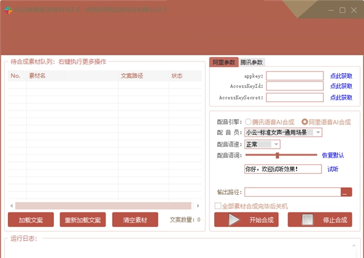Click the 状态 column header
This screenshot has height=258, width=364.
[x=185, y=76]
